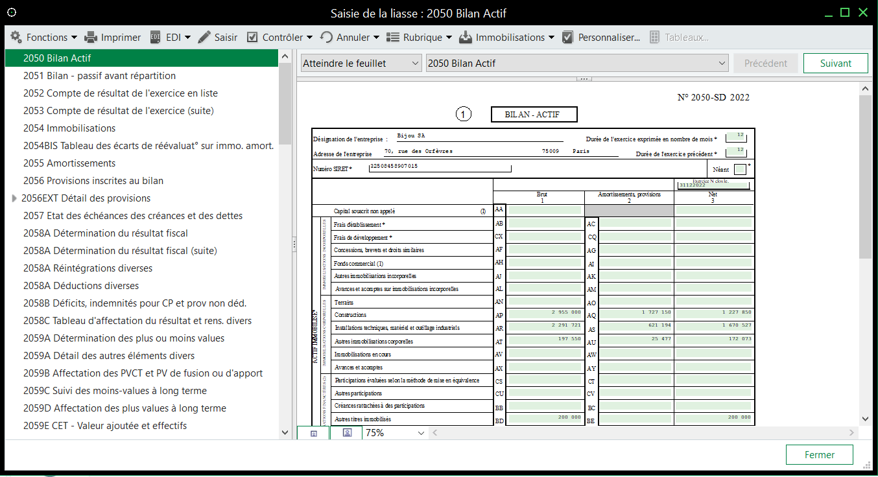Screen dimensions: 878x477
Task: Click the small page view icon
Action: point(314,433)
